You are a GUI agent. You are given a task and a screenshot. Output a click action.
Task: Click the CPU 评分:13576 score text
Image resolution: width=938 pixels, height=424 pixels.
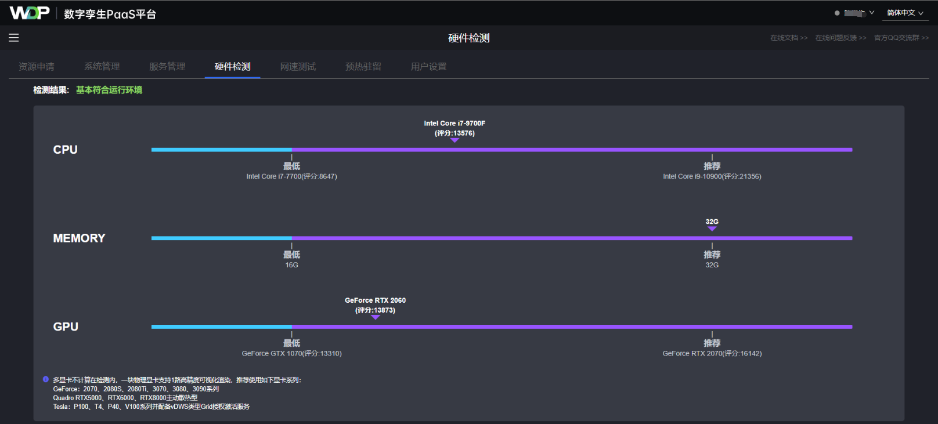tap(454, 133)
